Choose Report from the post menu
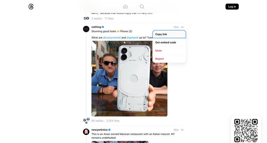Image resolution: width=267 pixels, height=143 pixels. click(x=169, y=59)
